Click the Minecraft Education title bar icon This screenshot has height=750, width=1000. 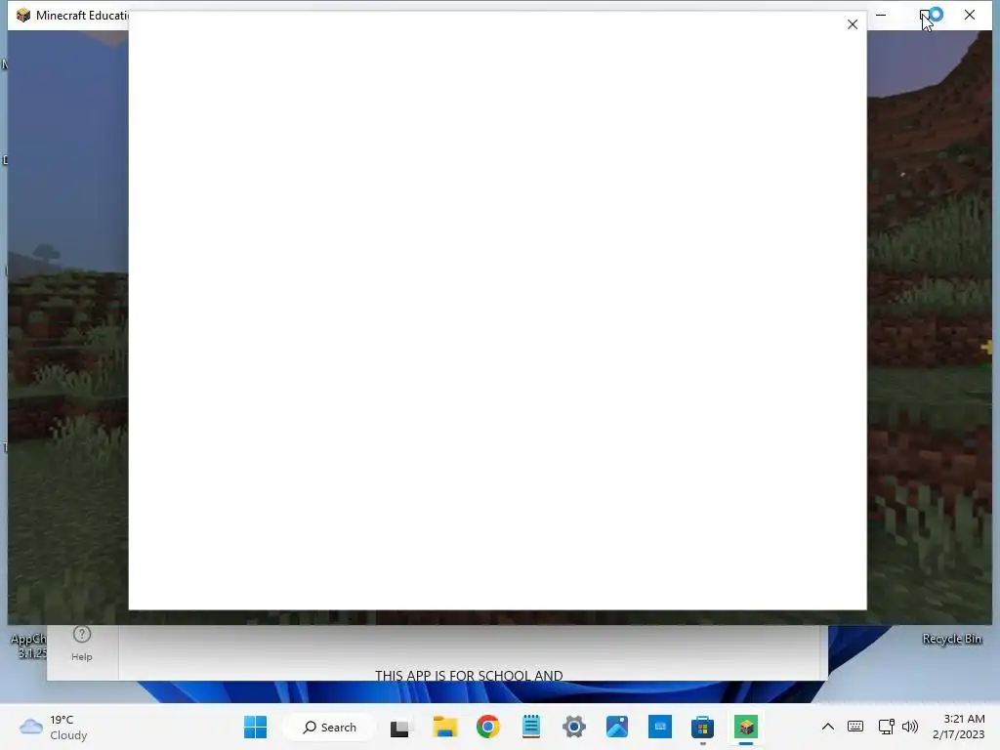click(x=23, y=16)
